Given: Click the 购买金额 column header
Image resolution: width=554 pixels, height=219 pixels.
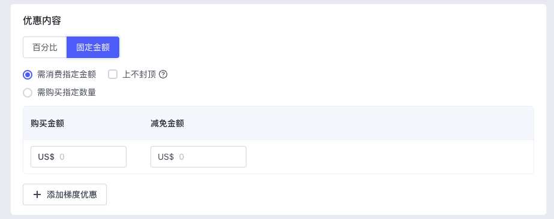Looking at the screenshot, I should pos(47,123).
